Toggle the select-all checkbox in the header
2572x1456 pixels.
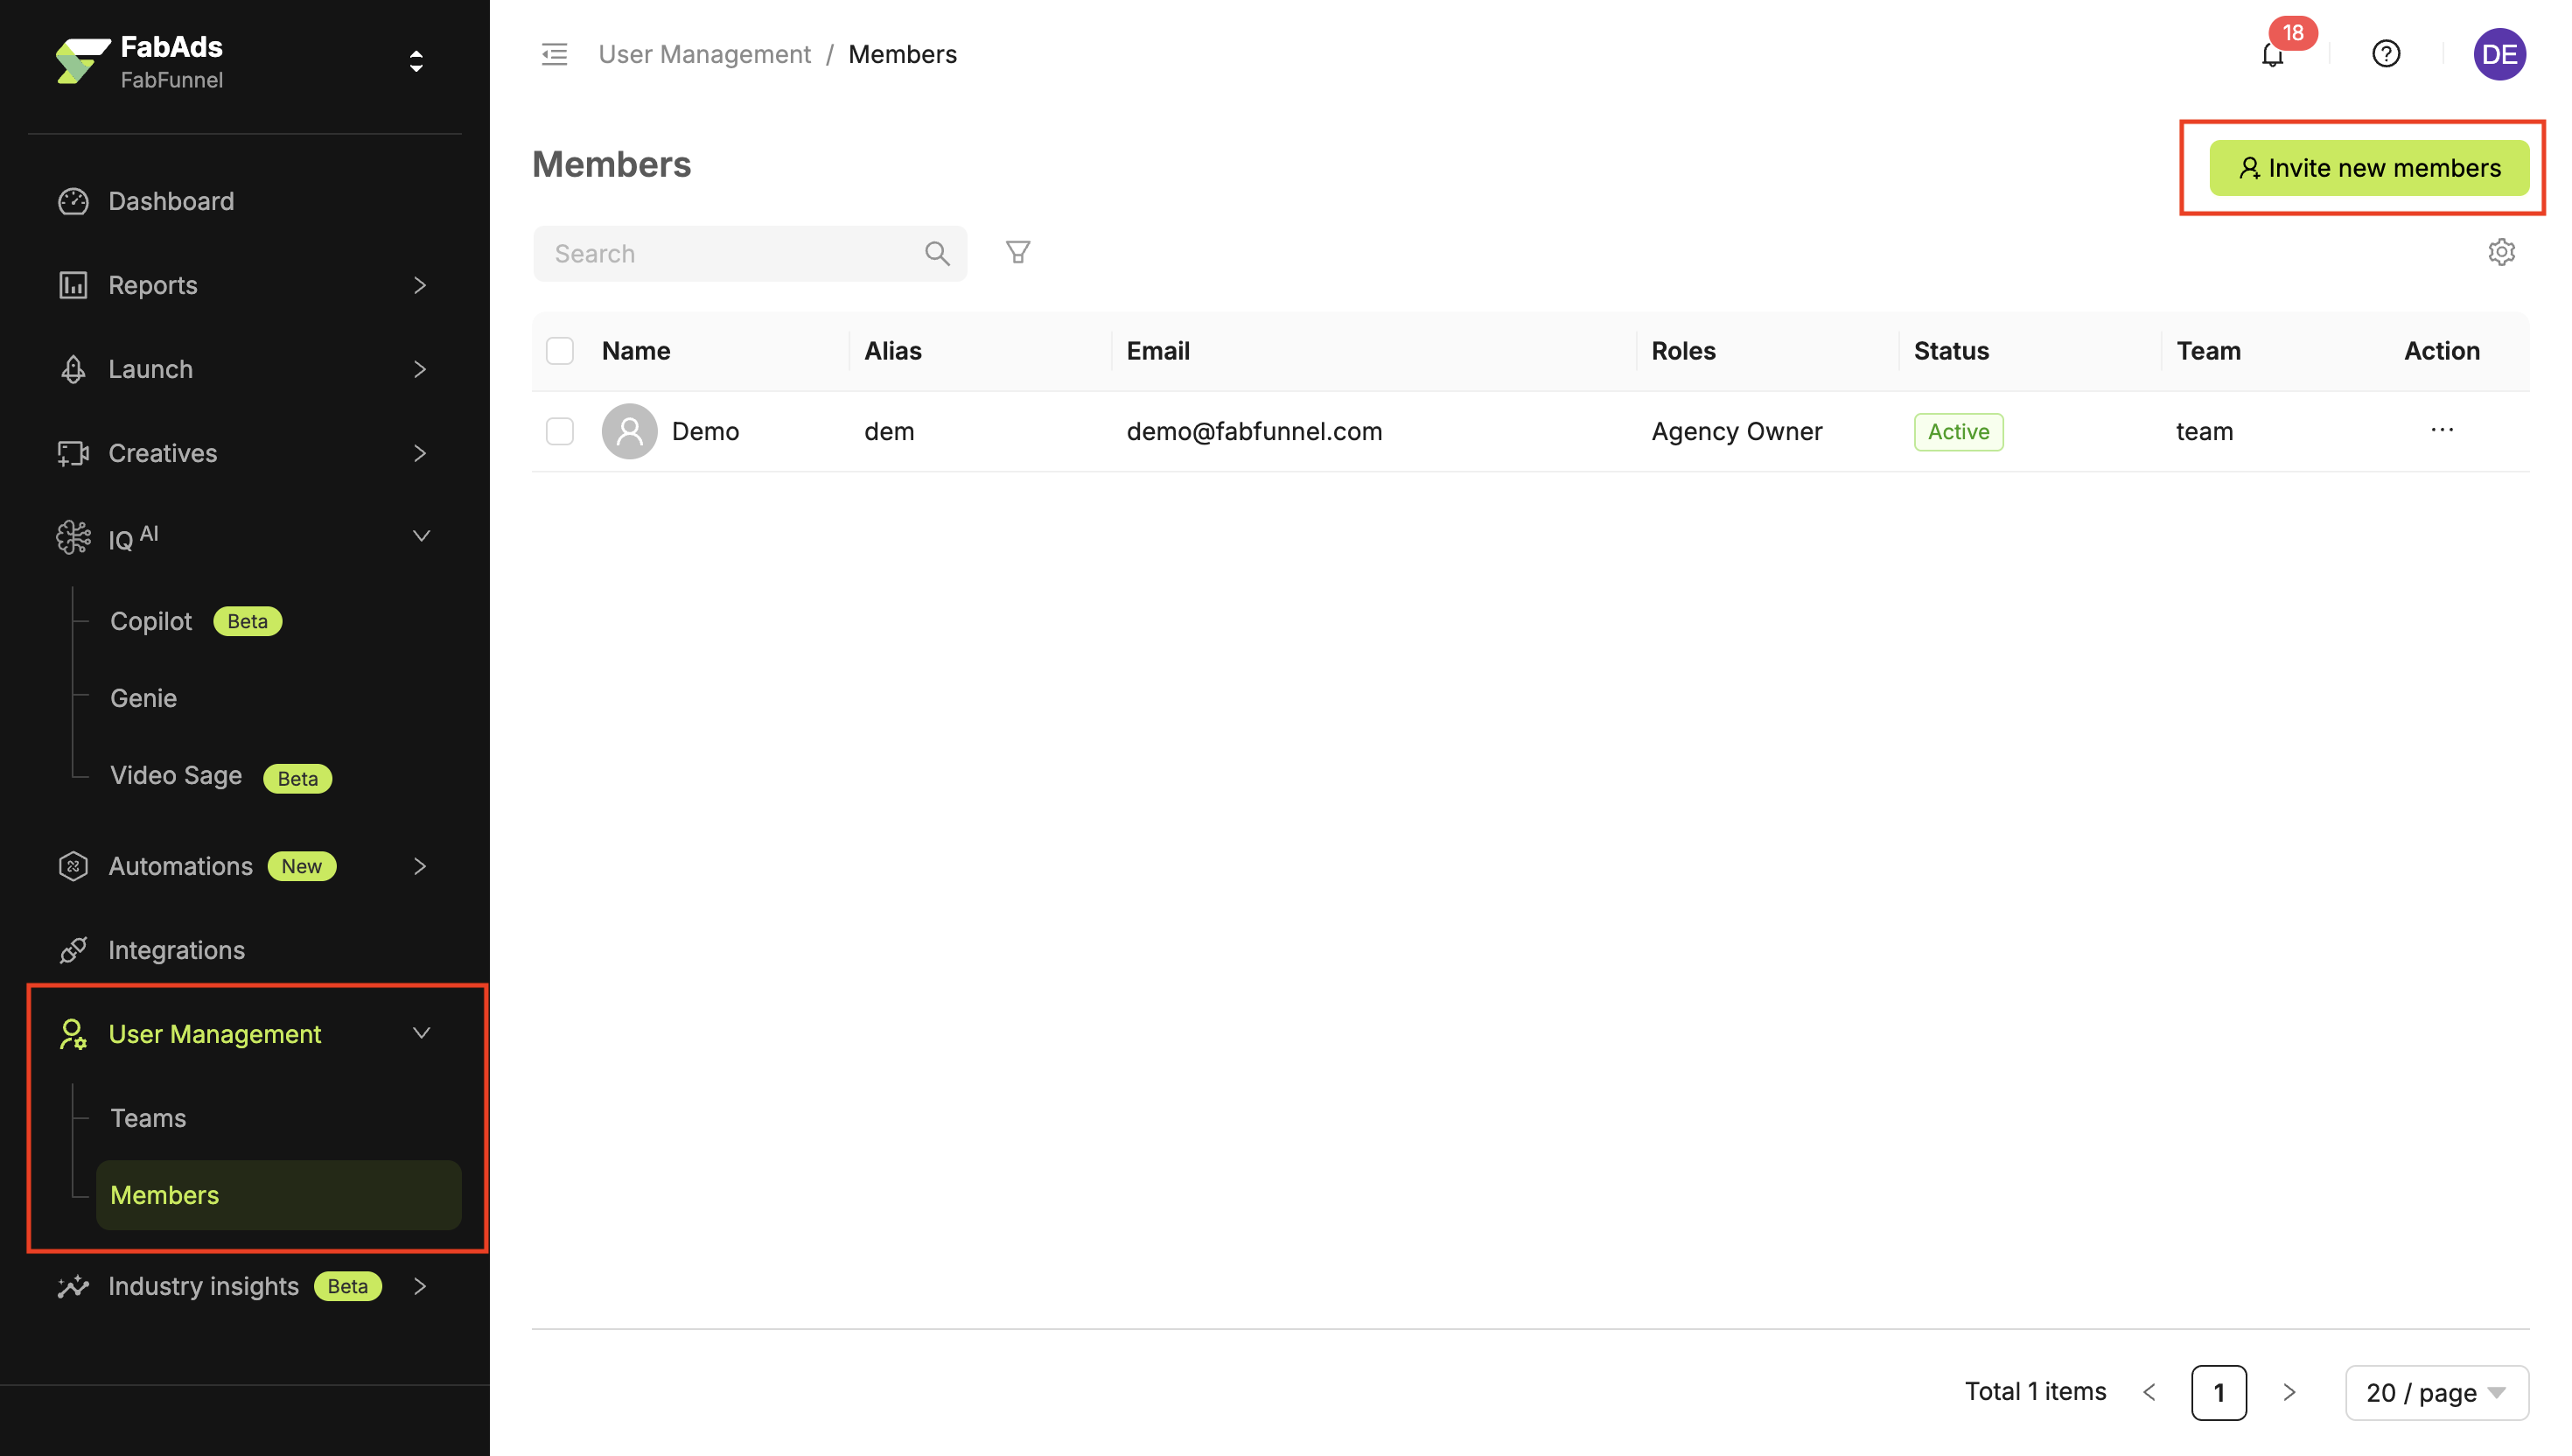point(560,351)
